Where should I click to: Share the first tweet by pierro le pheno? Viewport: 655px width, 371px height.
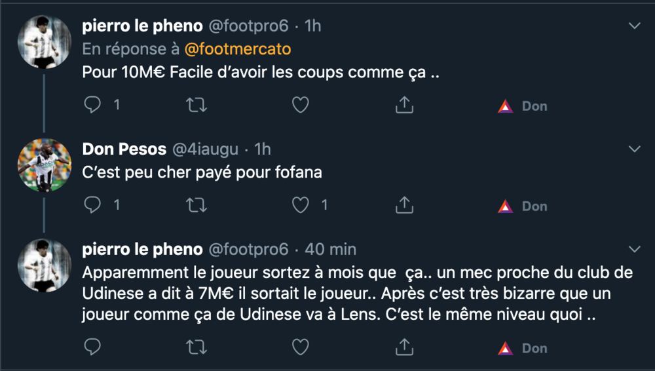tap(404, 105)
